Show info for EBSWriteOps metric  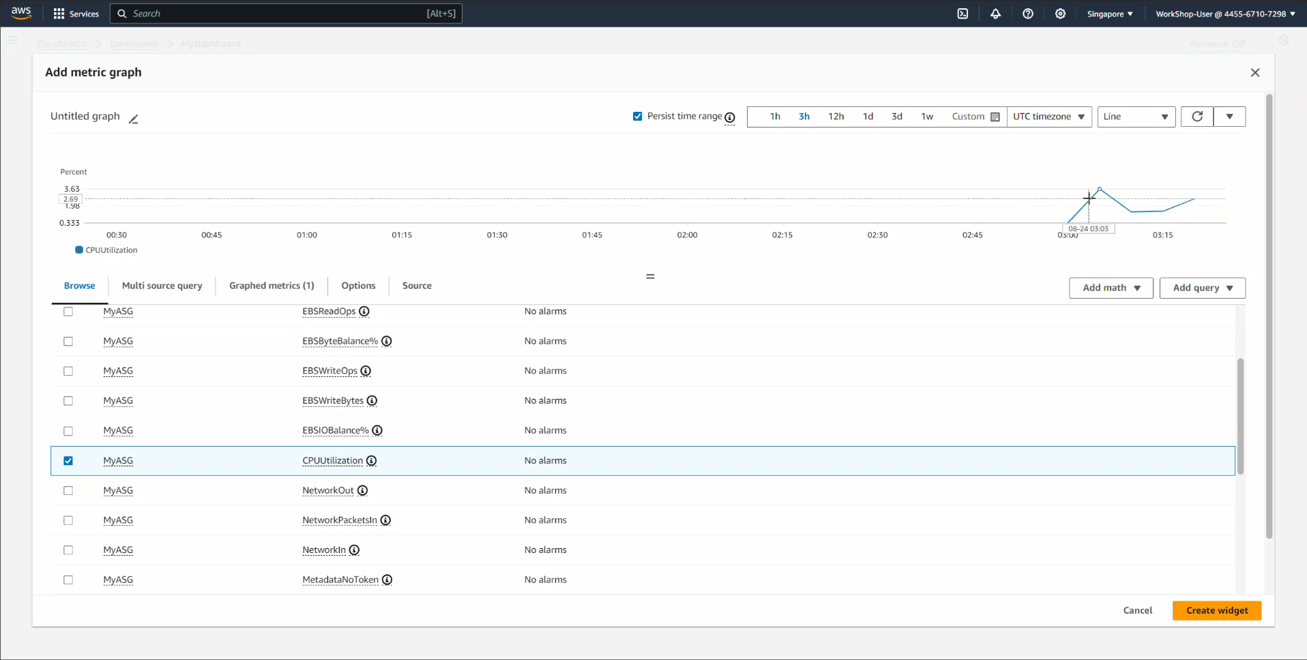(366, 371)
